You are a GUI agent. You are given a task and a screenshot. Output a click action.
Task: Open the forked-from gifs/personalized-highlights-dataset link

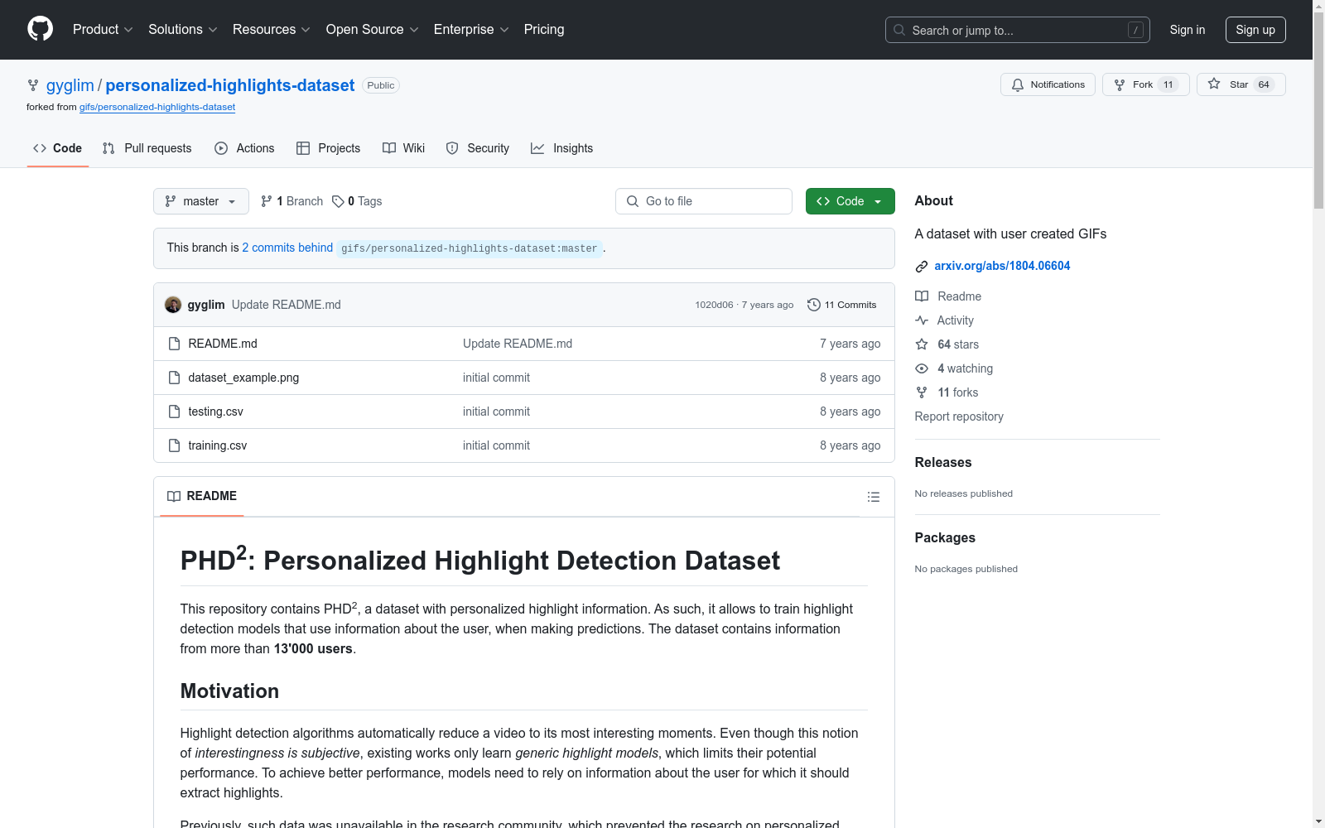(x=157, y=107)
